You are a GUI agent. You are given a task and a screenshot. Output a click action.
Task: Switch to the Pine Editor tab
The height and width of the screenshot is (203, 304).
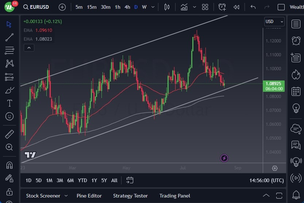tap(89, 196)
